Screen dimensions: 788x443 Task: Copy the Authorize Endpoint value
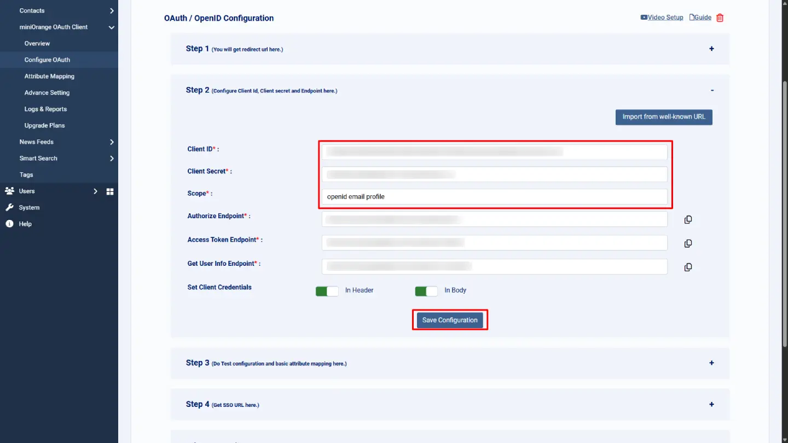(688, 219)
